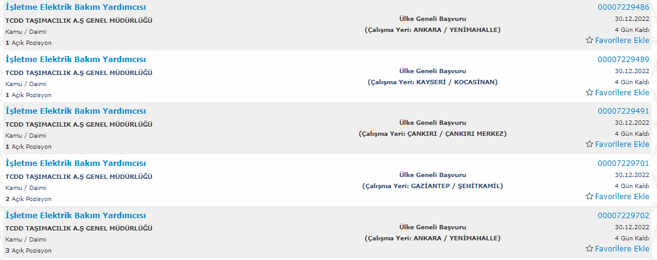Open the Kayseri Kocasinan job title link
The image size is (657, 260).
click(75, 60)
